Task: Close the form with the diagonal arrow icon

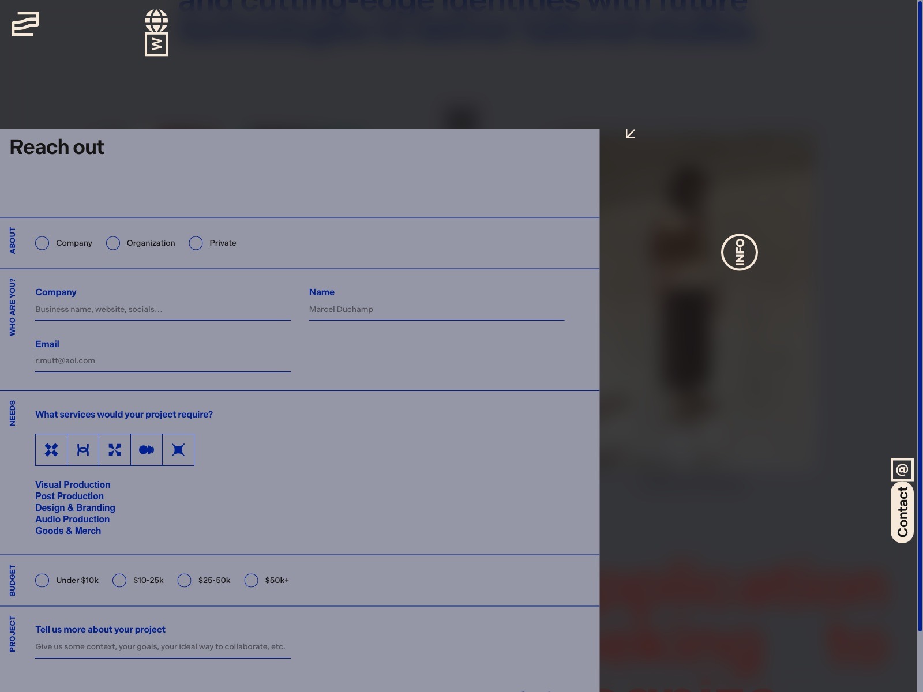Action: (x=631, y=134)
